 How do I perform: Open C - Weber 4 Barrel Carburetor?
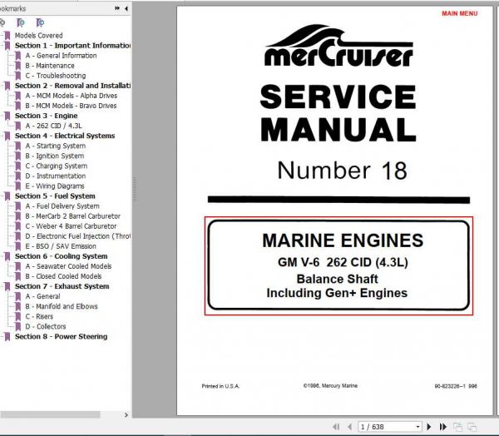(71, 226)
